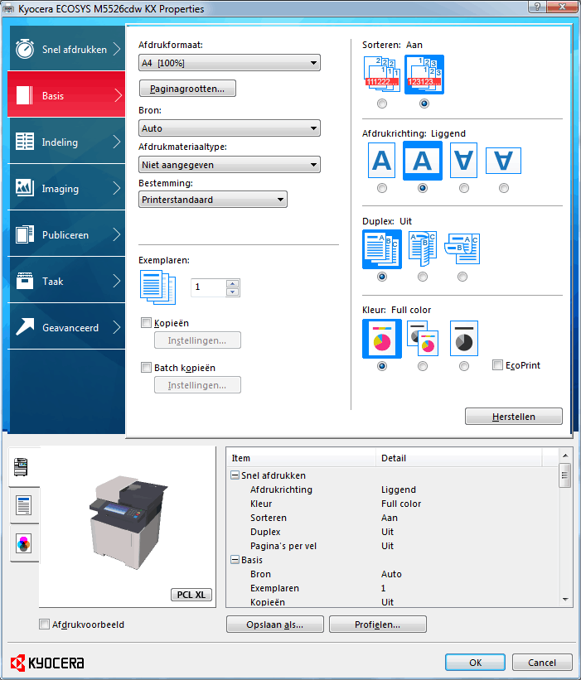
Task: Open the Snel afdrukken tab
Action: pos(67,49)
